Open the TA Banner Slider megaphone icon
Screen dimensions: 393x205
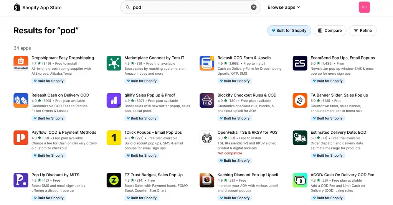click(300, 100)
